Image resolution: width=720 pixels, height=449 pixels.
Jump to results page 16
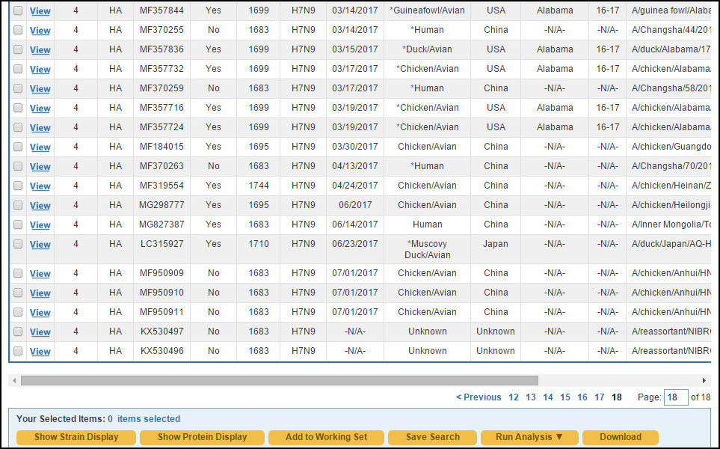pos(582,397)
